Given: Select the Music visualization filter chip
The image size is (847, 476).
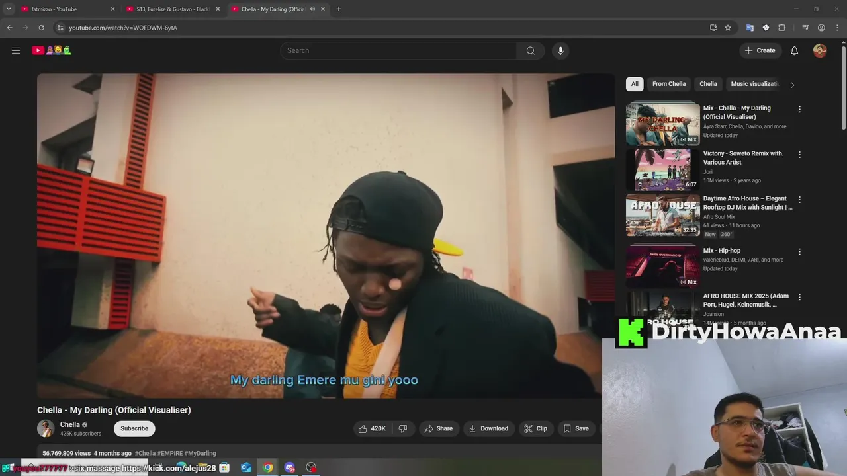Looking at the screenshot, I should tap(754, 84).
